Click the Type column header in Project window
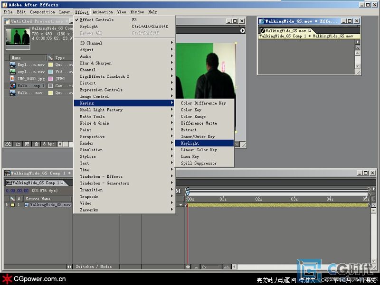Image resolution: width=380 pixels, height=285 pixels. click(63, 57)
